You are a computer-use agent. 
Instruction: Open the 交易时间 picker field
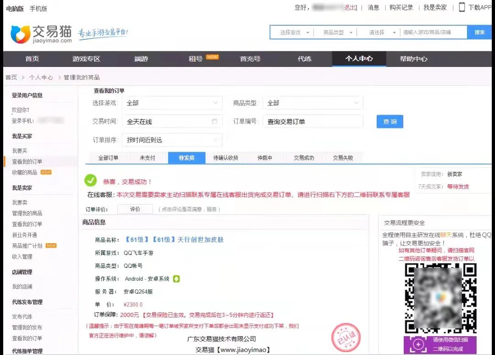tap(172, 122)
